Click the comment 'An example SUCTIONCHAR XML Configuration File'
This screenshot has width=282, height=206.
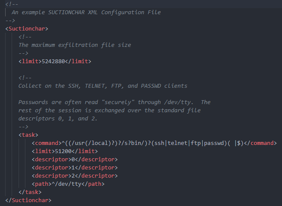(x=86, y=12)
